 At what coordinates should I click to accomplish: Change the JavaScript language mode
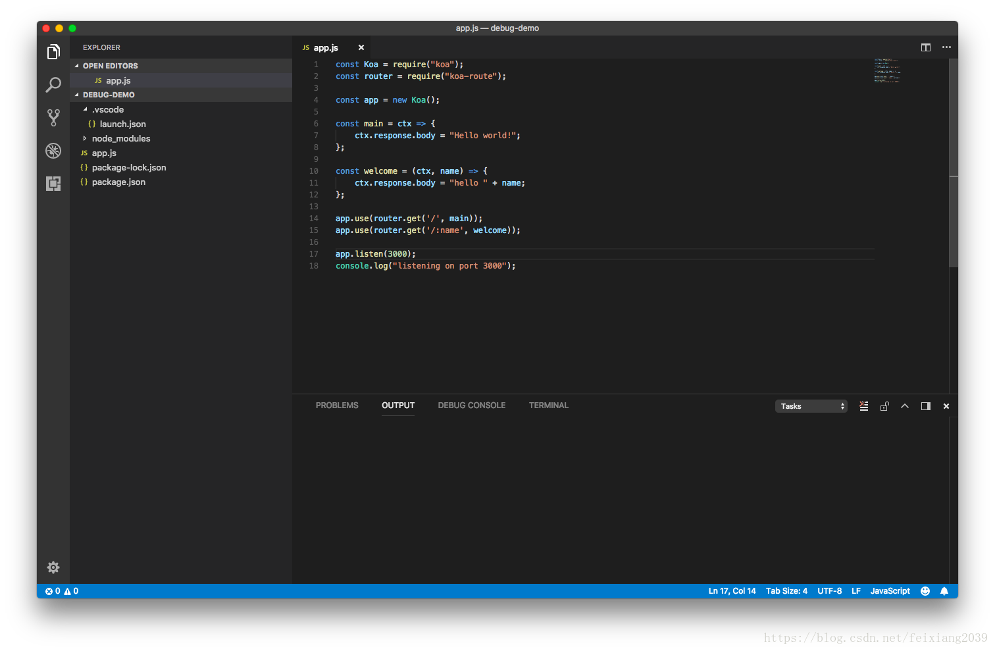(x=890, y=591)
